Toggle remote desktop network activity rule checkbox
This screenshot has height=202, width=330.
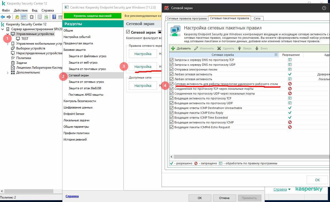click(172, 84)
